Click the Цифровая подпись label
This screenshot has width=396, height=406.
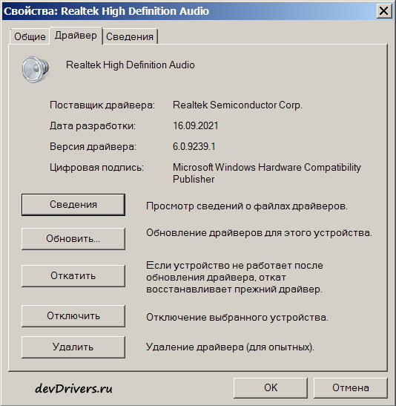tap(96, 168)
